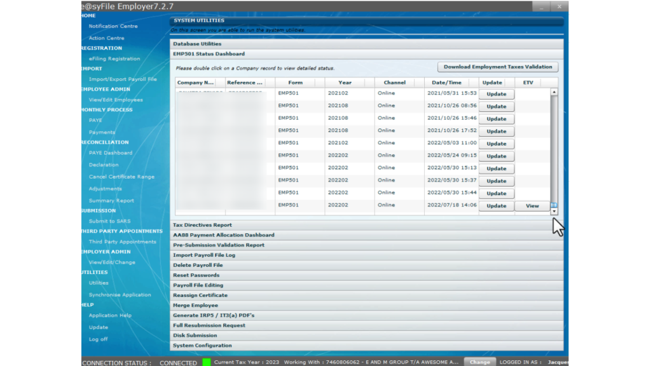
Task: Click Update for 2021/05/31 15:53 row
Action: click(496, 94)
